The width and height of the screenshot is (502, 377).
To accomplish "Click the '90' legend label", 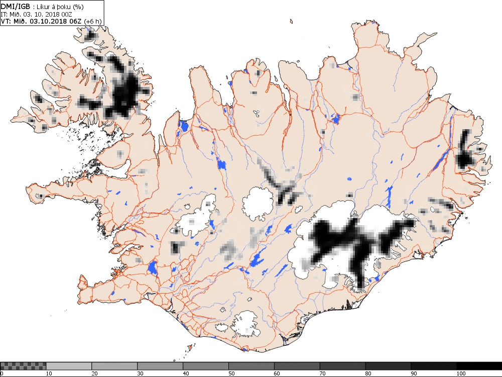I will click(x=414, y=373).
